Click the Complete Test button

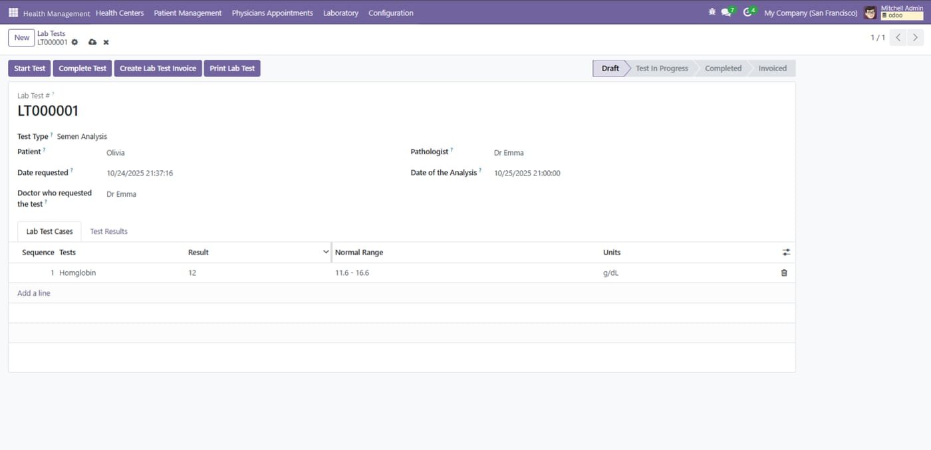(x=82, y=68)
